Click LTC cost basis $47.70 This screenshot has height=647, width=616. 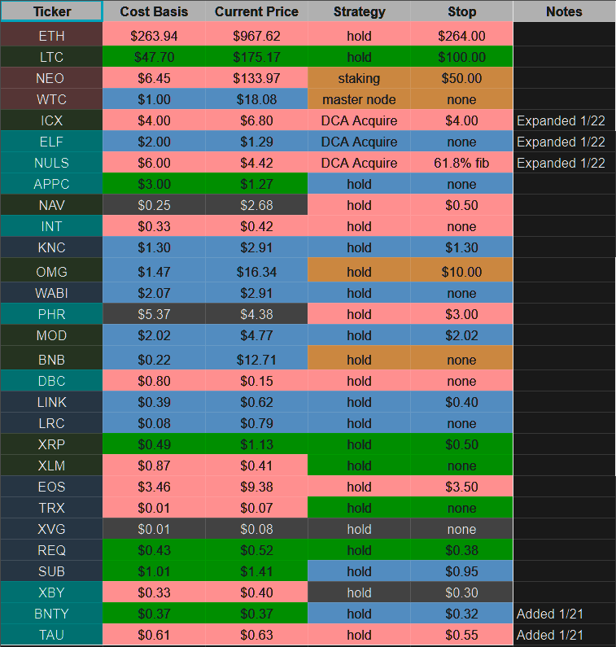[154, 57]
